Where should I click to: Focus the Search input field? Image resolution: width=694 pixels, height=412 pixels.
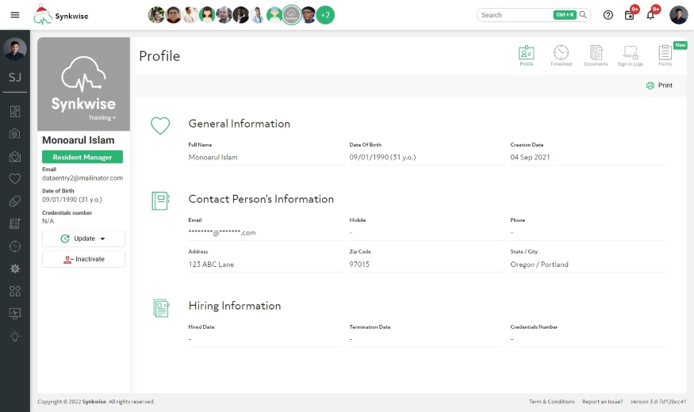click(x=516, y=15)
